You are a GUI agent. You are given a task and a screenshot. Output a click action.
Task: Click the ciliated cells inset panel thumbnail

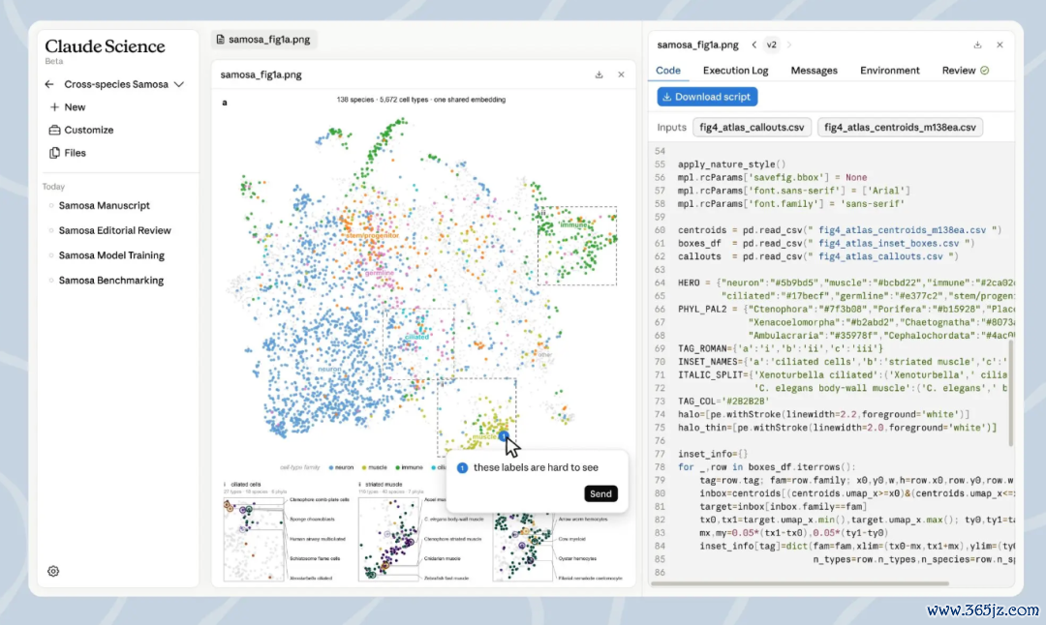(254, 538)
